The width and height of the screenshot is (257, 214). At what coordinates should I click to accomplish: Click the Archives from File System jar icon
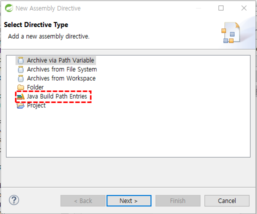(20, 69)
